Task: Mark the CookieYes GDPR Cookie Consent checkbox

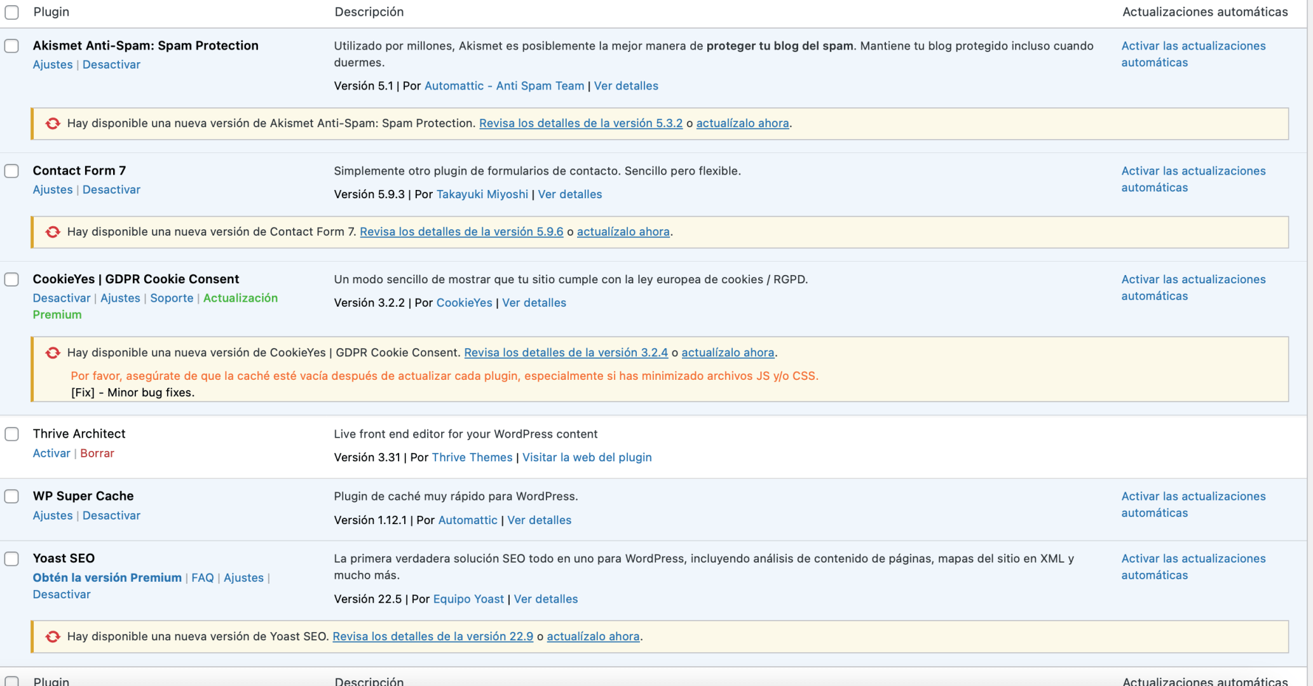Action: [11, 279]
